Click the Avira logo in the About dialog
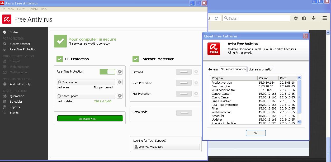Screen dimensions: 331x162 (214, 49)
